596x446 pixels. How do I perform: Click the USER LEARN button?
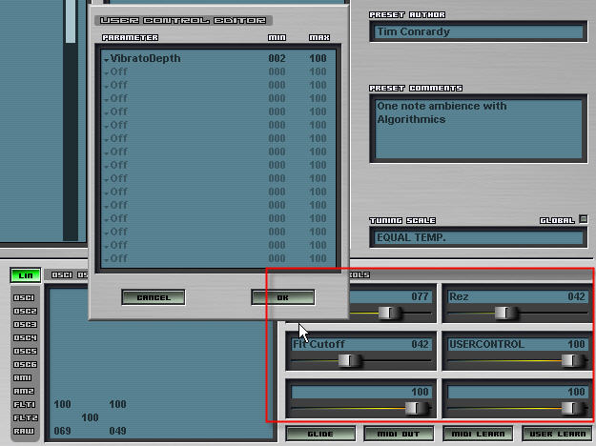point(557,434)
